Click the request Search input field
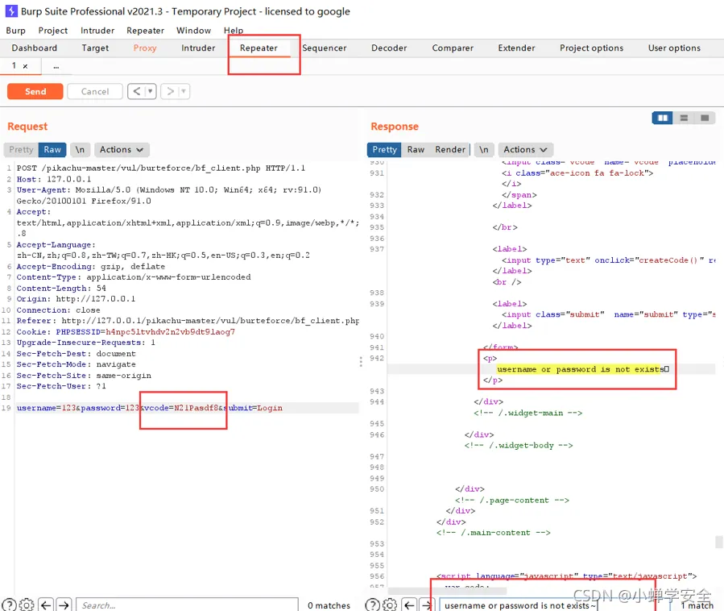This screenshot has height=611, width=724. pos(187,605)
